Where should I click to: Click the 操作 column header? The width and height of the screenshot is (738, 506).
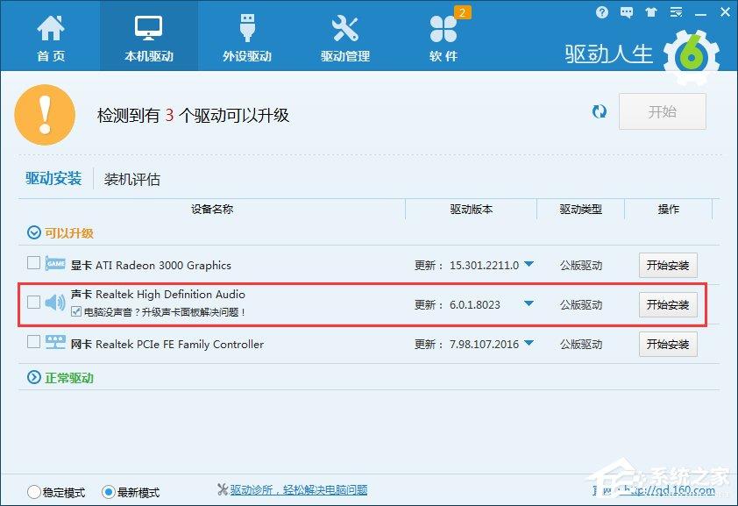669,210
